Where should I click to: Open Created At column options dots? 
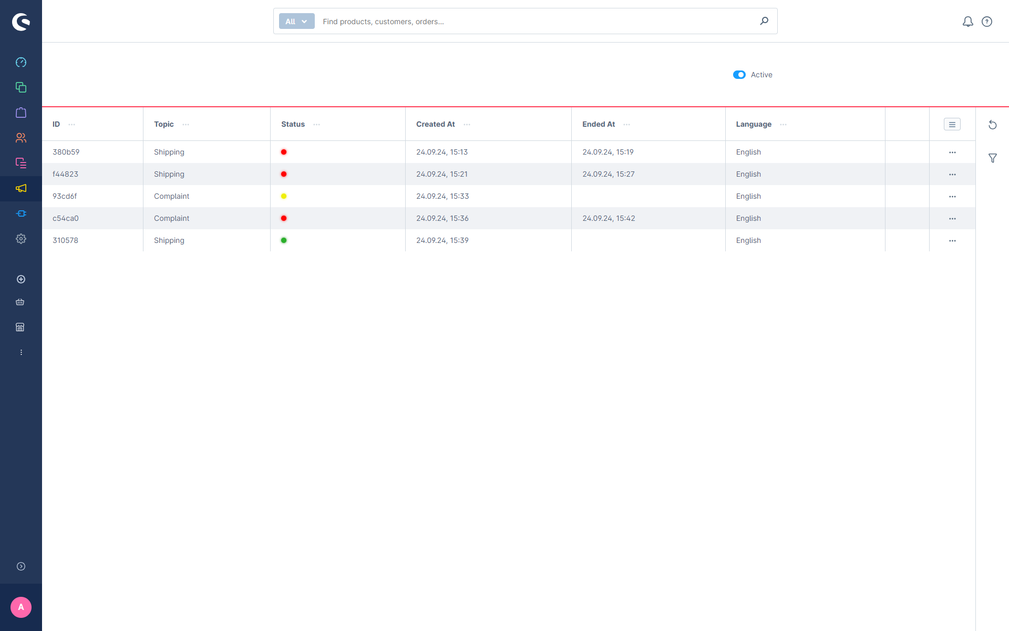(467, 125)
